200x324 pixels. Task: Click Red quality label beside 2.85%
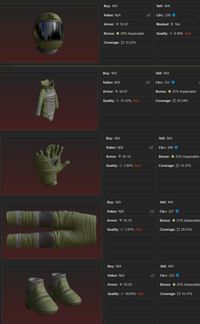(x=137, y=166)
